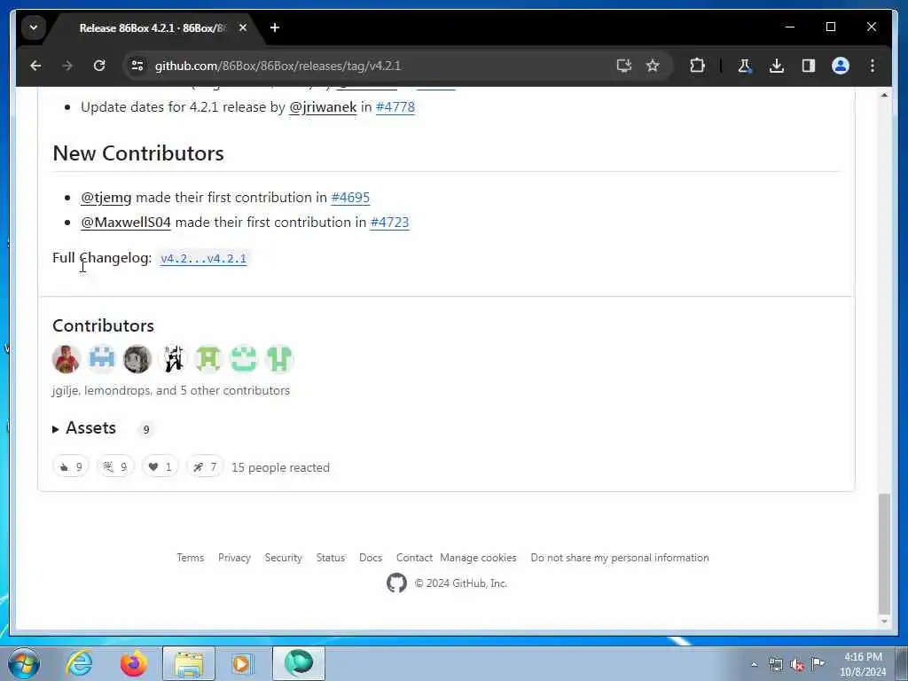Reload the GitHub release page
The image size is (908, 681).
[99, 66]
